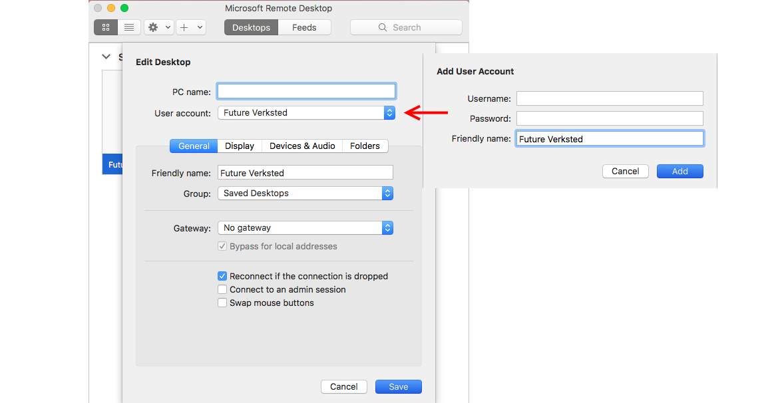780x403 pixels.
Task: Click the green zoom window button
Action: pos(124,8)
